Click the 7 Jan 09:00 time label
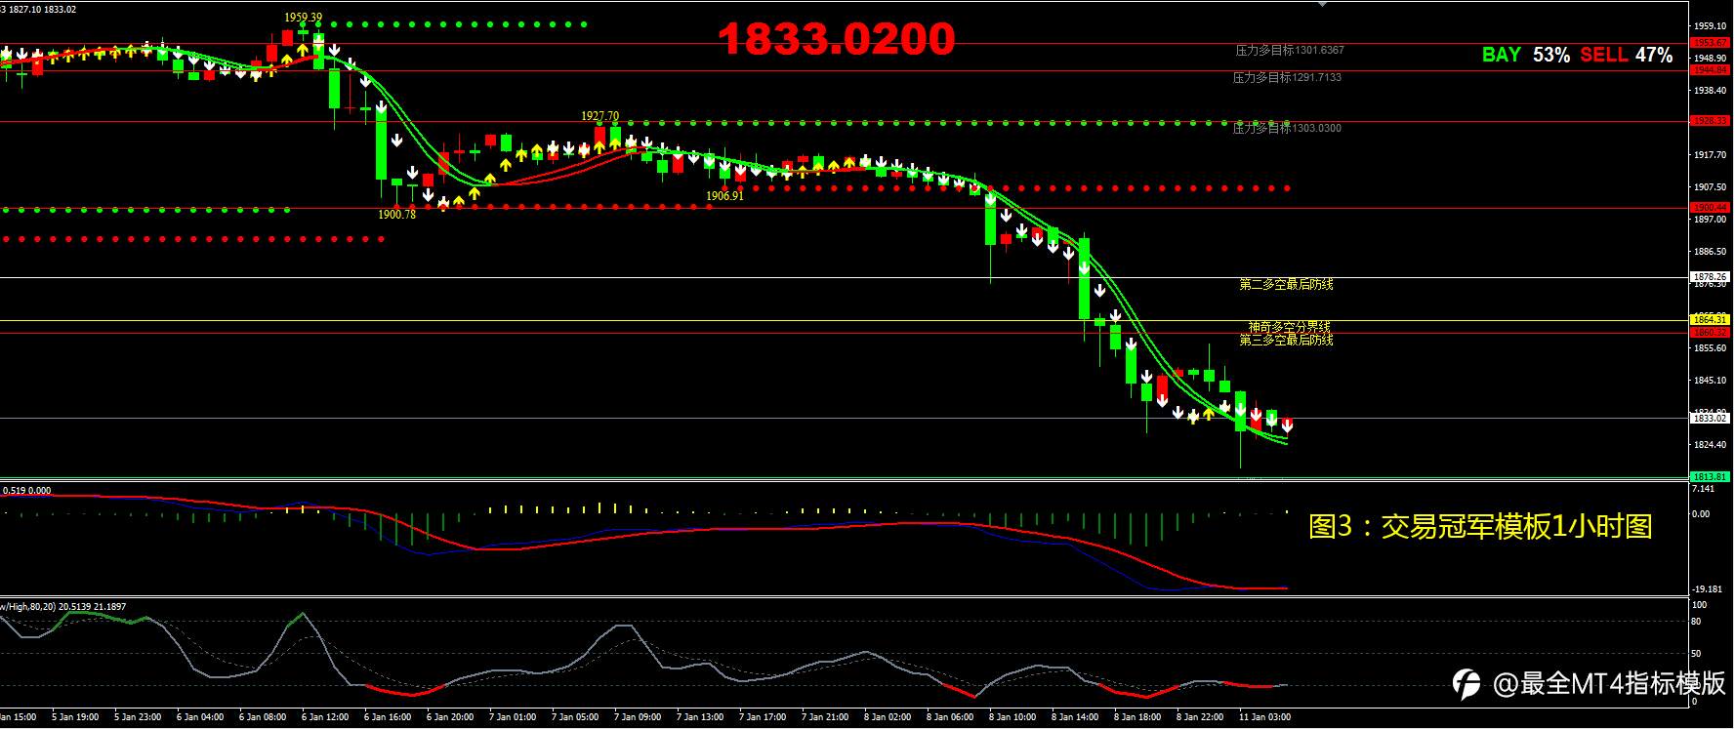This screenshot has height=729, width=1735. click(x=638, y=717)
